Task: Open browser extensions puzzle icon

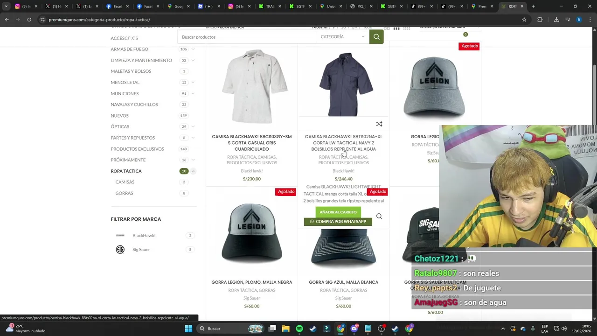Action: pyautogui.click(x=540, y=20)
